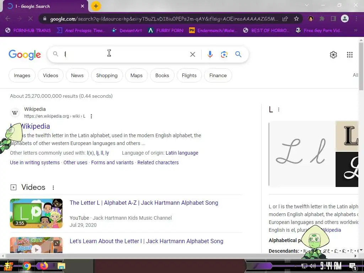Viewport: 364px width, 273px height.
Task: Click inside the Google search box
Action: [125, 54]
